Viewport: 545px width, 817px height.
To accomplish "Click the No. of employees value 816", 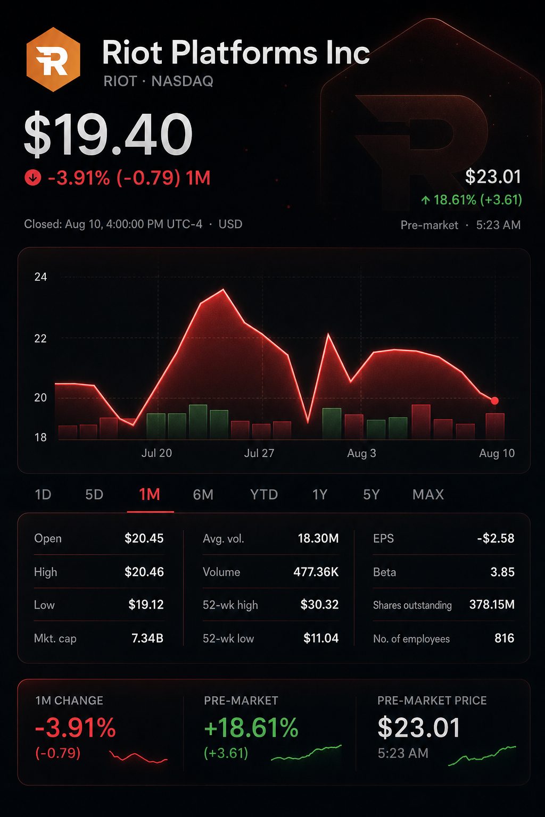I will coord(504,638).
